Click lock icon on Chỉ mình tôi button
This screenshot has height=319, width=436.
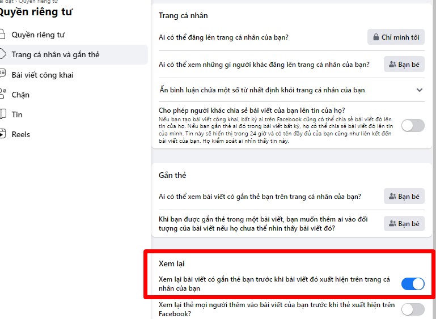click(376, 37)
